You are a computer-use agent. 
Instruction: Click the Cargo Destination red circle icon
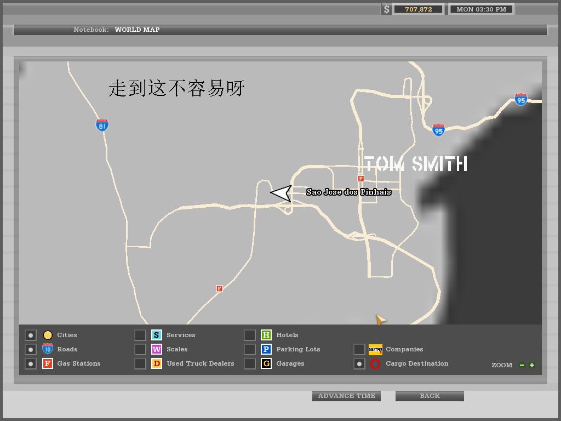coord(375,364)
